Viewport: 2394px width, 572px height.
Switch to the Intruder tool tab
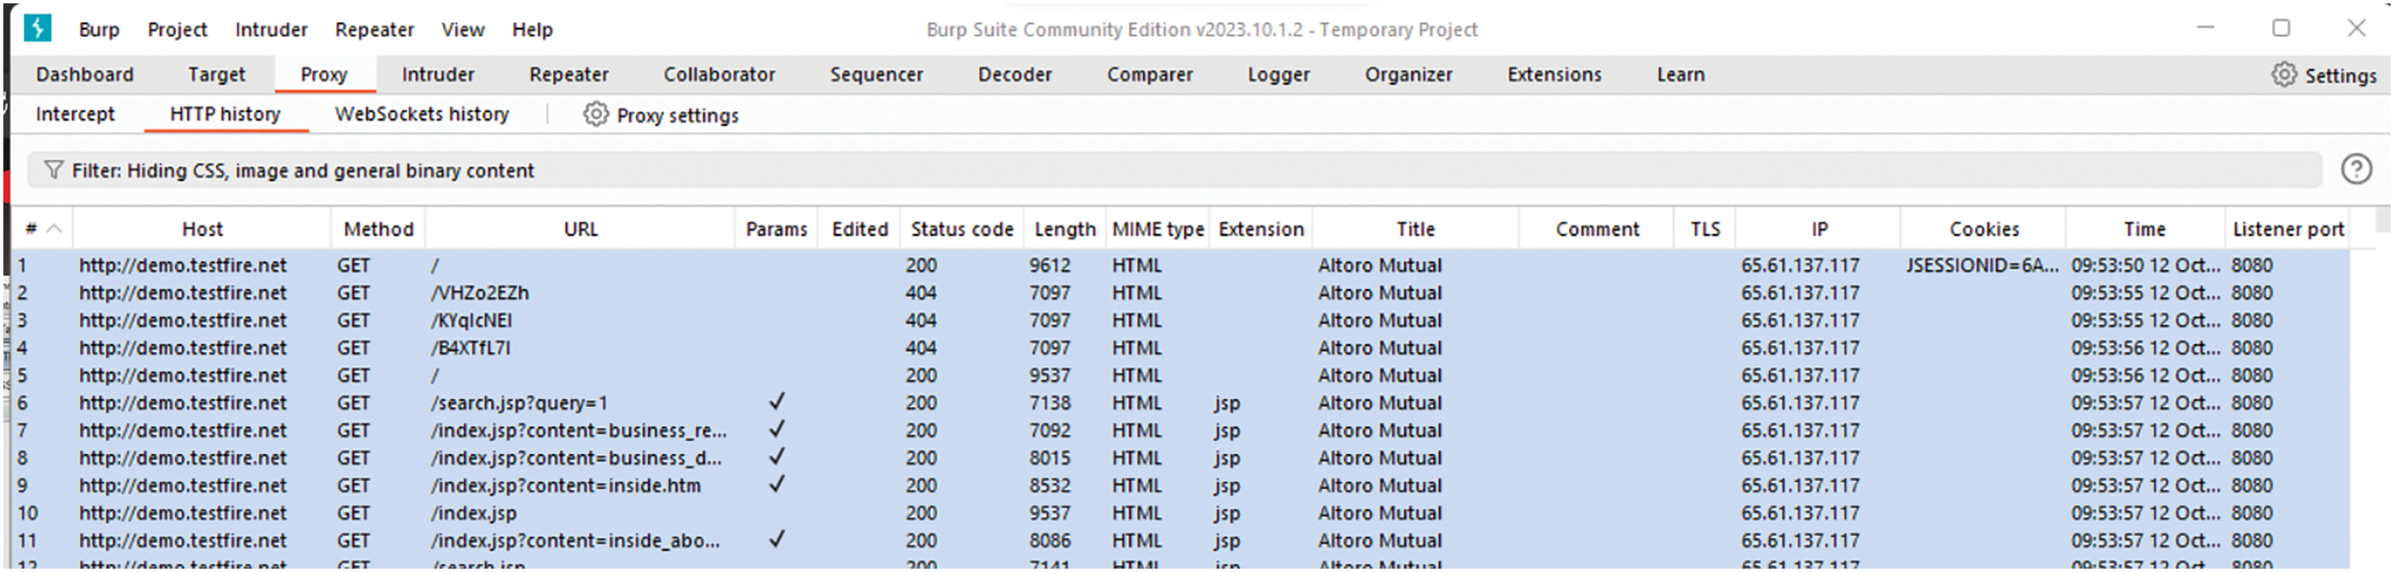436,75
